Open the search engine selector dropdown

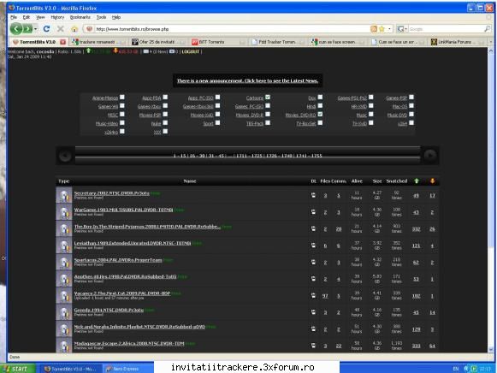(x=401, y=29)
